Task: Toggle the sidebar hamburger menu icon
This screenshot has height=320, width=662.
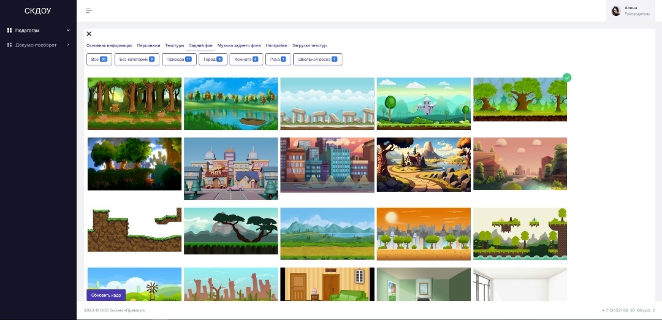Action: [89, 10]
